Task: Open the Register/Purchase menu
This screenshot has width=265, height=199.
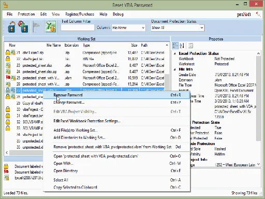Action: 80,14
